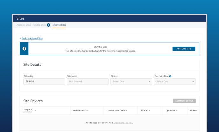Sort by Unique ID column arrows

35,111
